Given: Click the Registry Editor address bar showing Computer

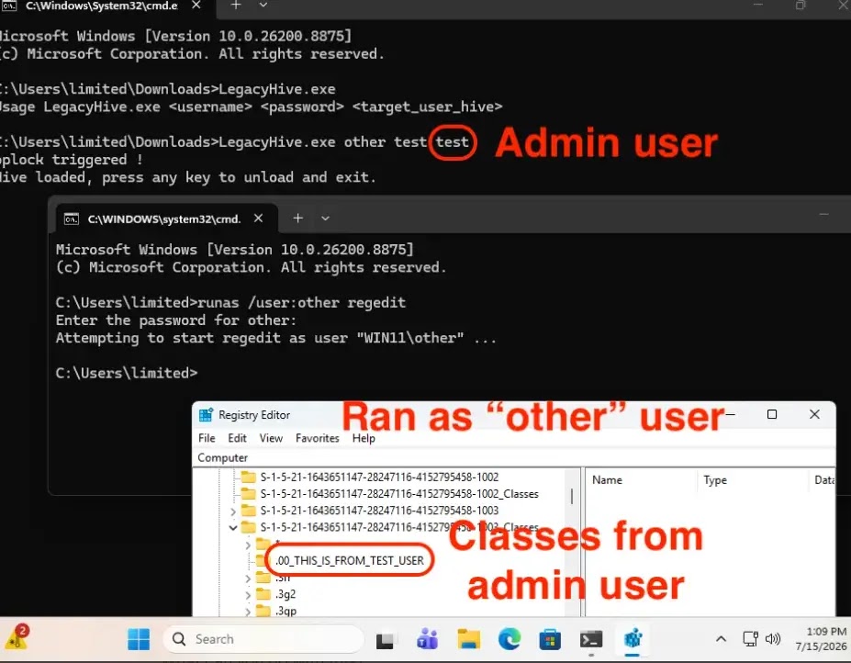Looking at the screenshot, I should click(513, 457).
